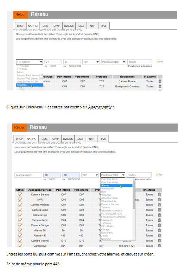Viewport: 191px width, 278px height.
Task: Open the FTP Server service combo box
Action: [x=30, y=62]
